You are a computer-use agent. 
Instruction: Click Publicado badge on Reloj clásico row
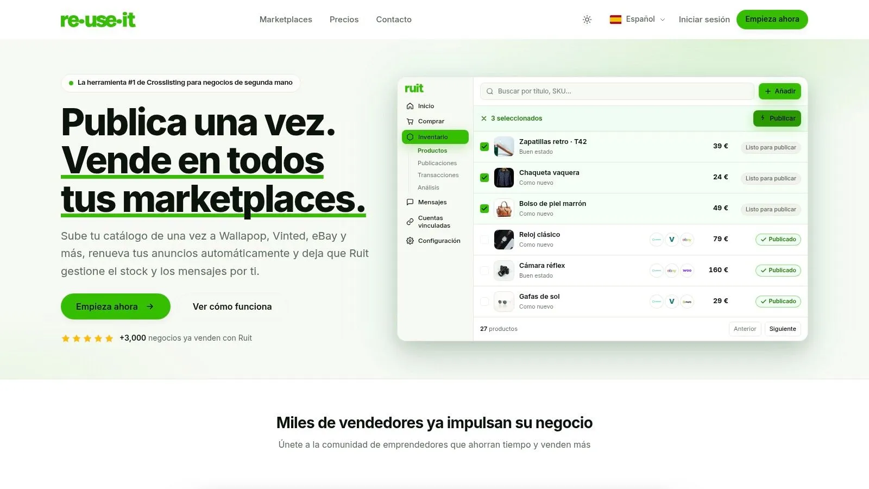pos(778,240)
